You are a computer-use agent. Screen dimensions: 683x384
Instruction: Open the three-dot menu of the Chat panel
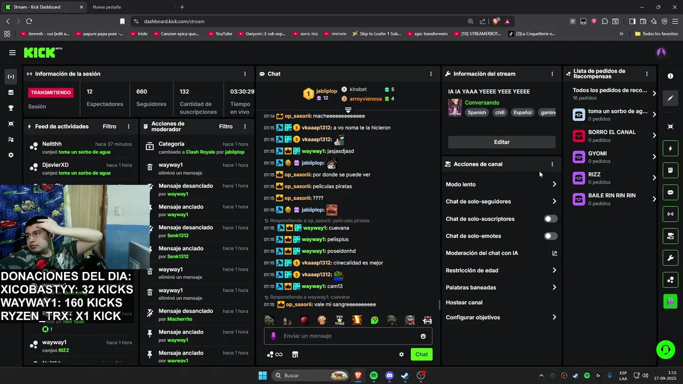[431, 74]
